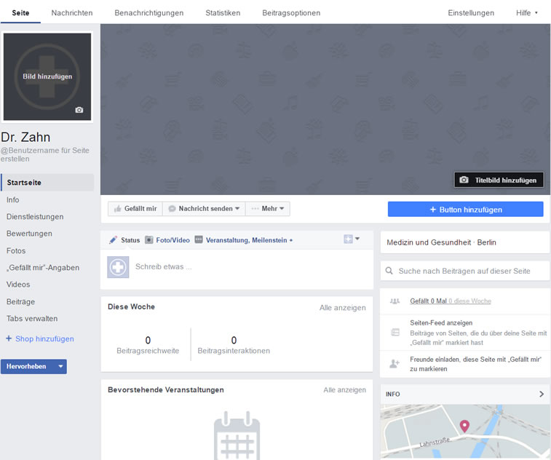Open „Gefällt mir"-Angaben in the sidebar

click(42, 267)
